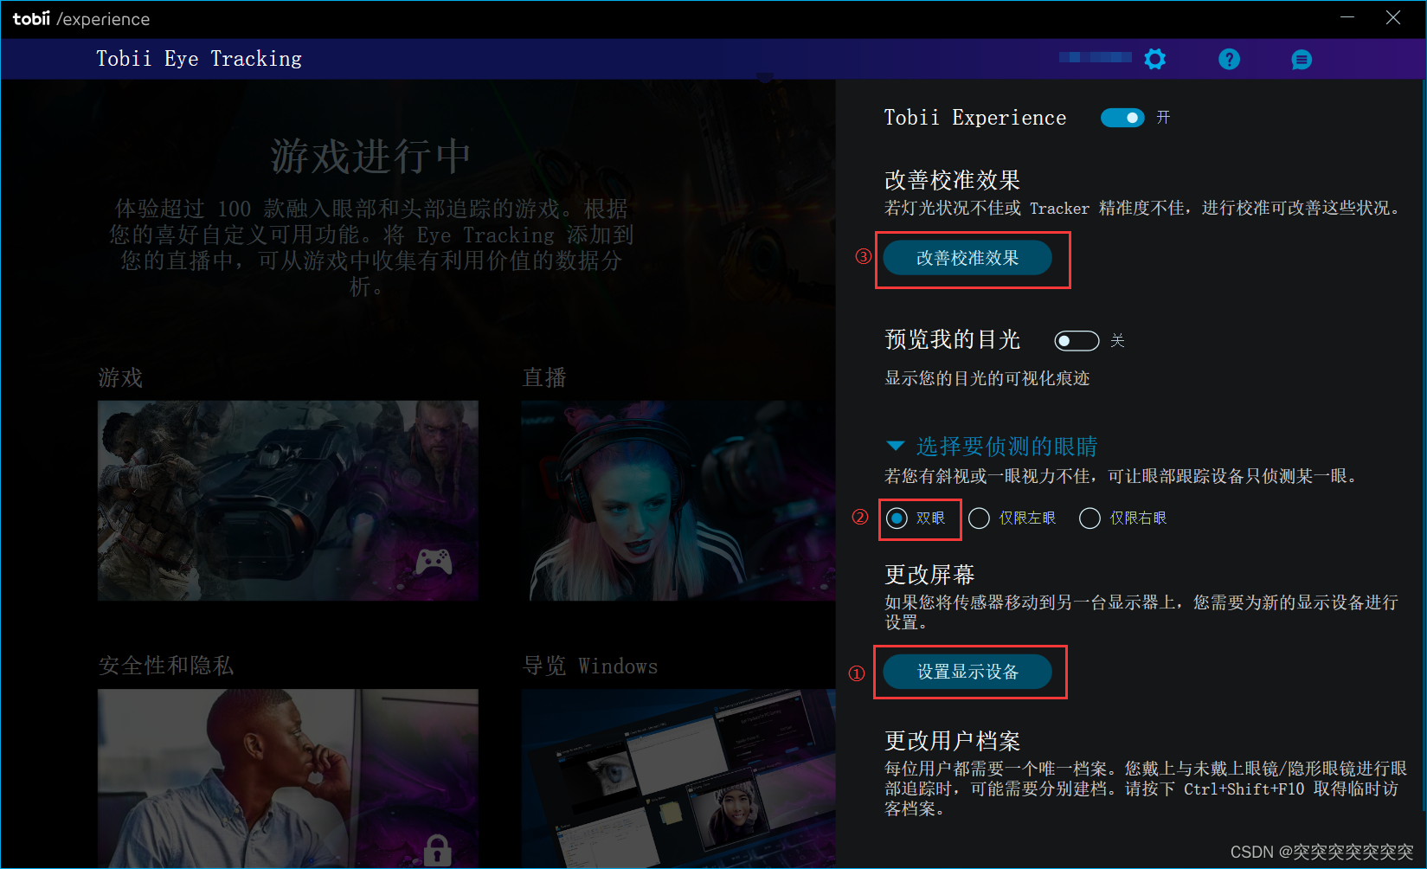Click the Tobii Eye Tracking title
The image size is (1427, 869).
coord(199,59)
